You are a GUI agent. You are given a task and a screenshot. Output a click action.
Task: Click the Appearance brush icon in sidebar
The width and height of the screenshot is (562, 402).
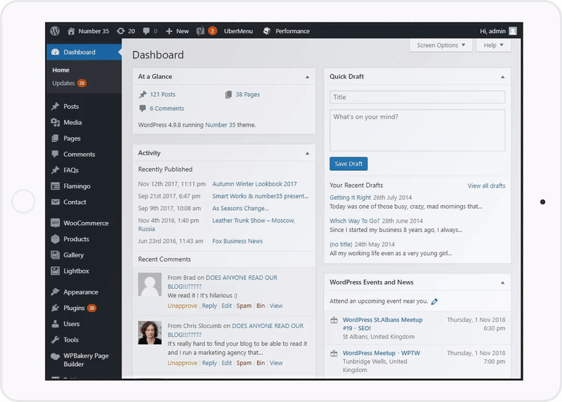[55, 292]
